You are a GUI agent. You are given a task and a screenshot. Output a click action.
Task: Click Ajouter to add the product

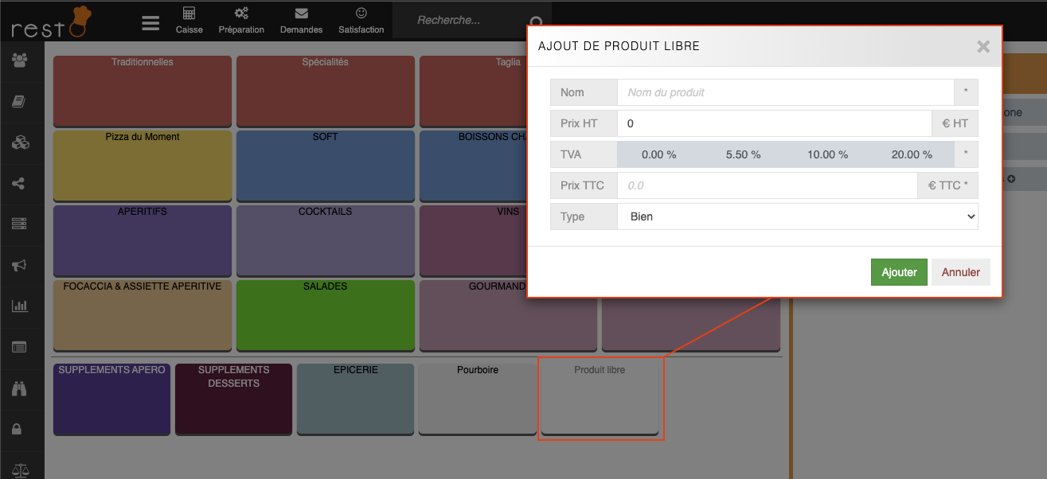(899, 272)
